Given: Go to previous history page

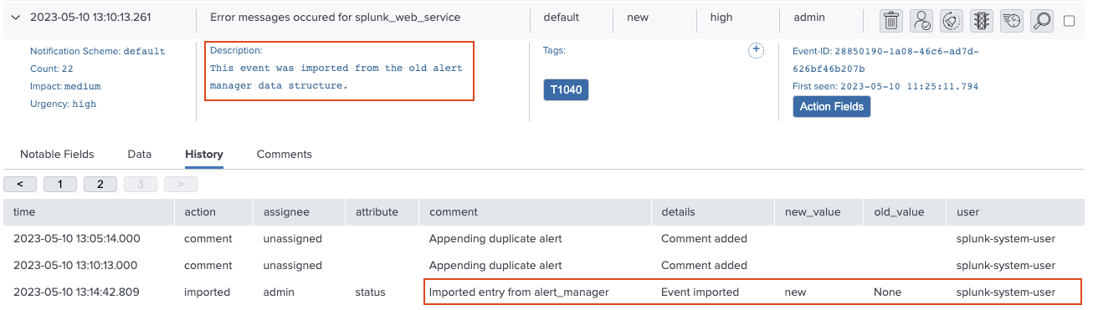Looking at the screenshot, I should click(x=20, y=184).
